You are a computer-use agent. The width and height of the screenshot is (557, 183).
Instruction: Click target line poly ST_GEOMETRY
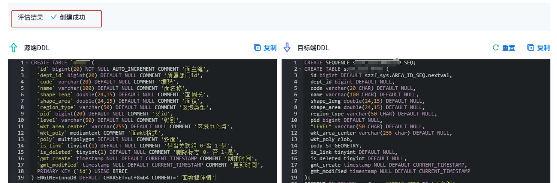pos(336,146)
